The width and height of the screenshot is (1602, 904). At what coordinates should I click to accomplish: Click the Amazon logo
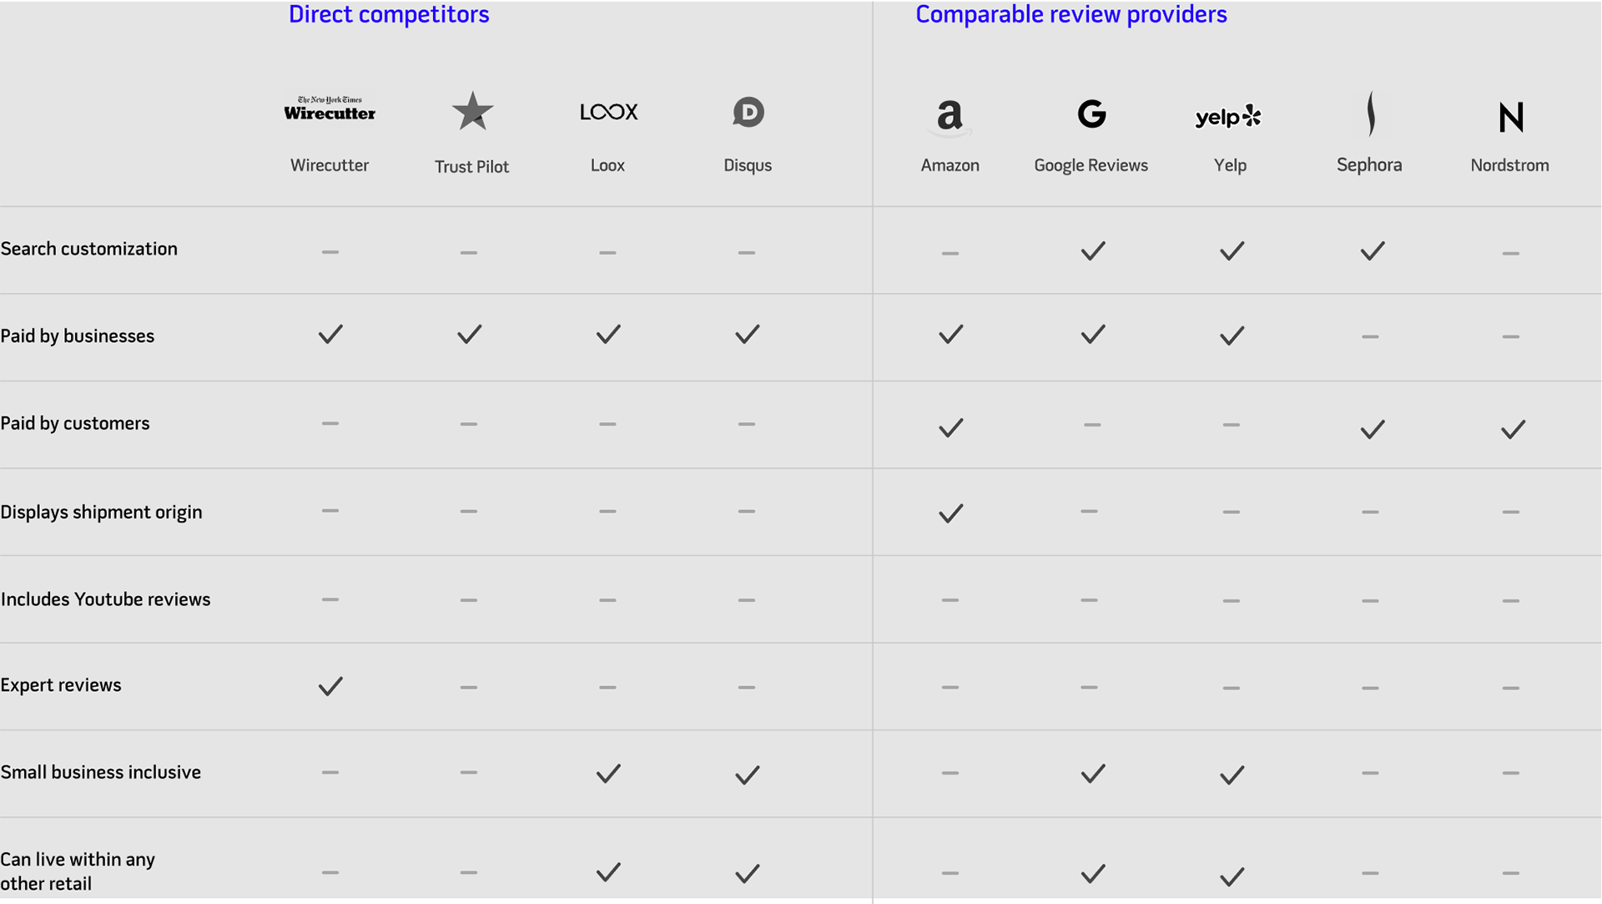click(950, 116)
